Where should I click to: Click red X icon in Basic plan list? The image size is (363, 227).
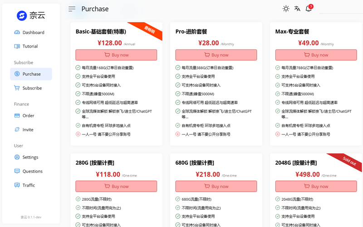tap(78, 134)
